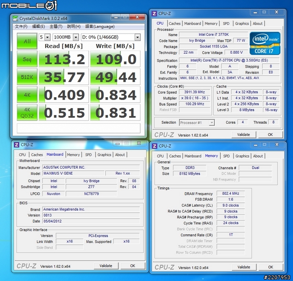Select Caches tab in the Memory window

pos(175,156)
